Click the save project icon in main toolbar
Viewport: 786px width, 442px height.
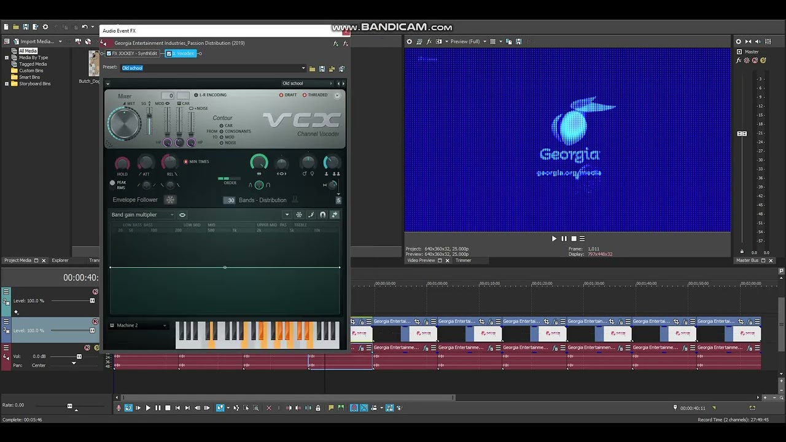[x=26, y=27]
